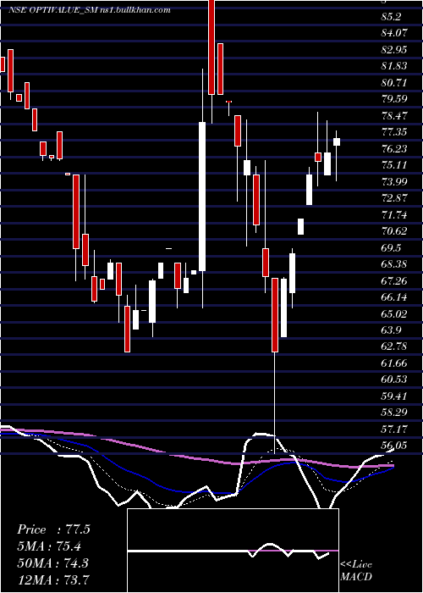The image size is (423, 593).
Task: Select the 62.78 axis value
Action: coord(394,346)
